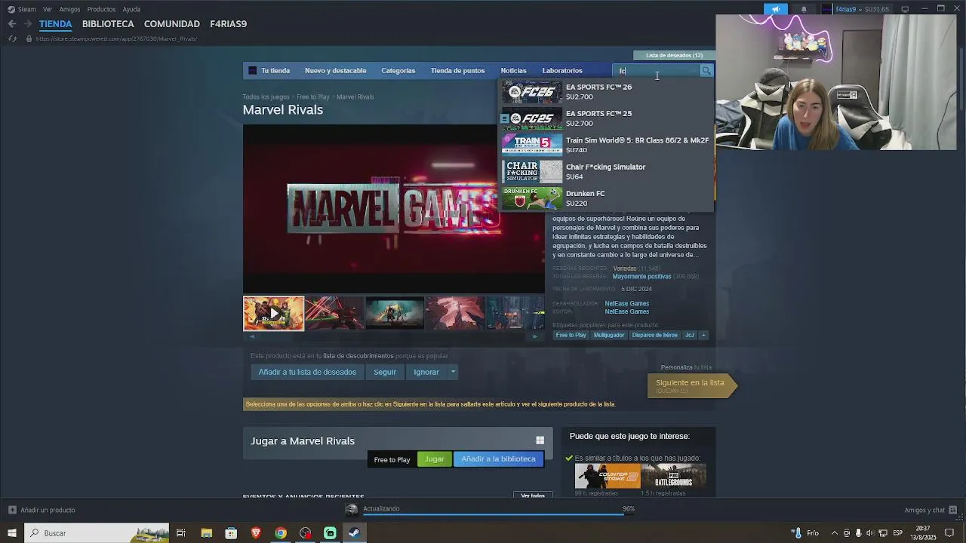Viewport: 966px width, 543px height.
Task: Open the PUBG Battlegrounds similar game thumbnail
Action: (674, 476)
